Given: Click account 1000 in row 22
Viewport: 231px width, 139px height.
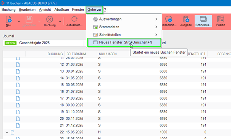Looking at the screenshot, I should pyautogui.click(x=163, y=132).
